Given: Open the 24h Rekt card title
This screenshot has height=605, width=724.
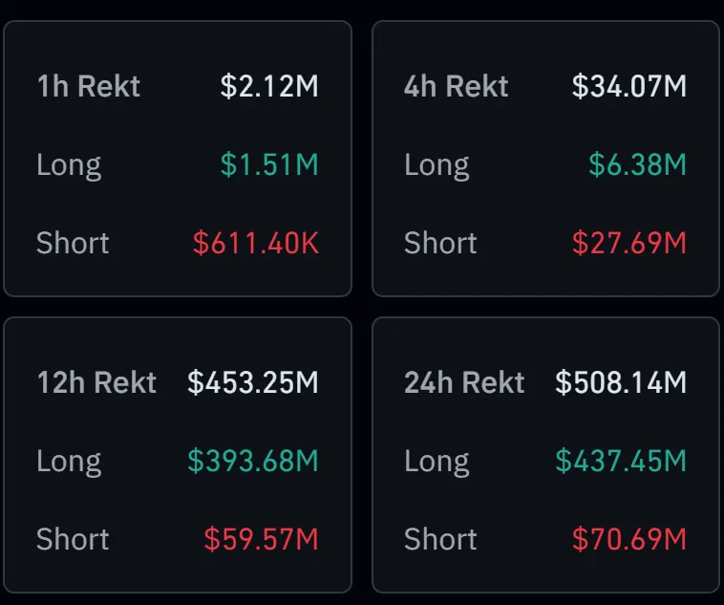Looking at the screenshot, I should [464, 383].
